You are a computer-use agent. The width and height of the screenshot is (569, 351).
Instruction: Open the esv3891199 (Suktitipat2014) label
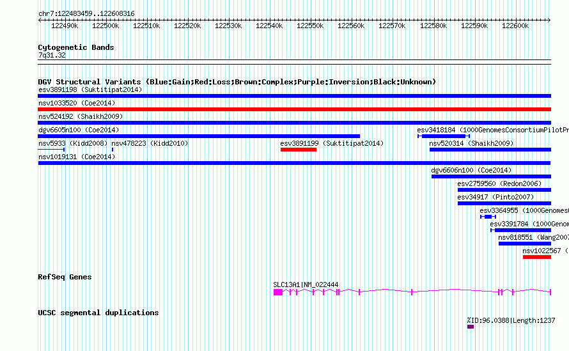[332, 143]
